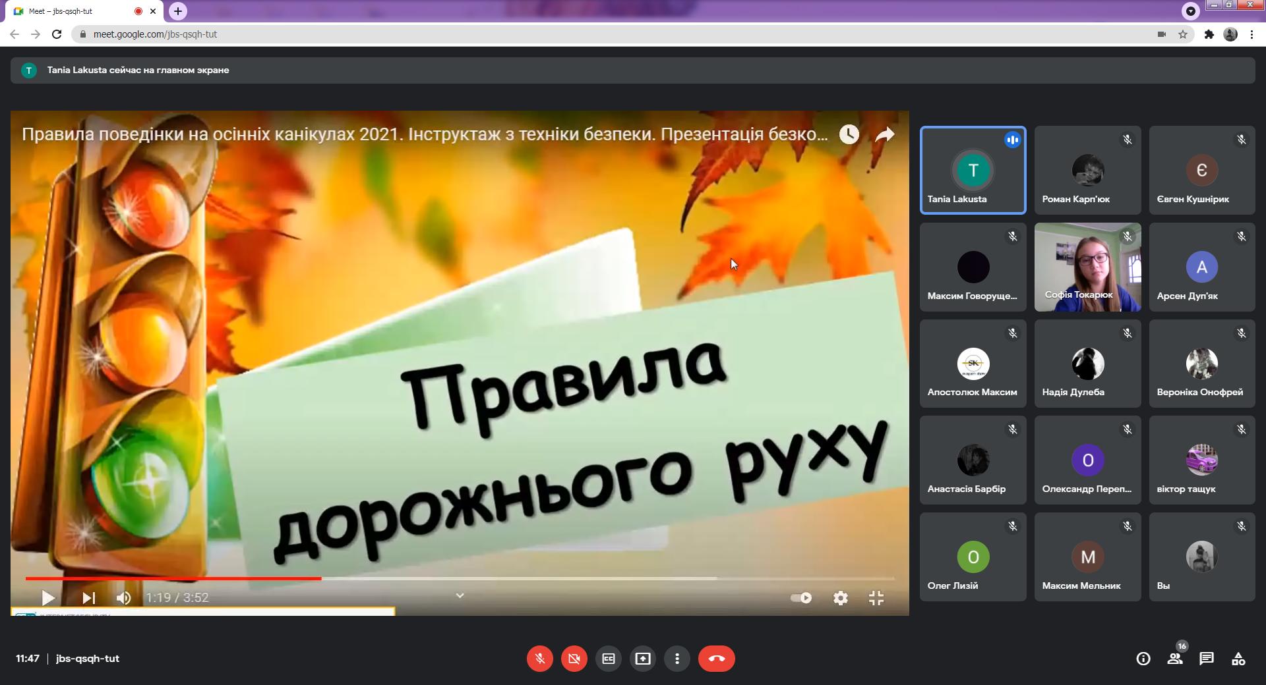Reload the Meet page
This screenshot has width=1266, height=685.
(x=57, y=34)
